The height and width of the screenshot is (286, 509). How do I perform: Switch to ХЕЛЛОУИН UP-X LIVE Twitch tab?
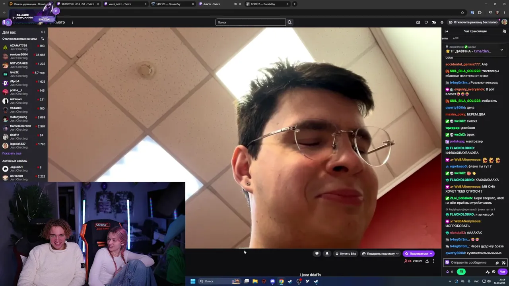point(78,4)
